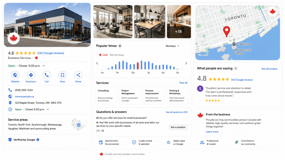Save the business with bookmark icon
This screenshot has height=160, width=285.
click(62, 75)
